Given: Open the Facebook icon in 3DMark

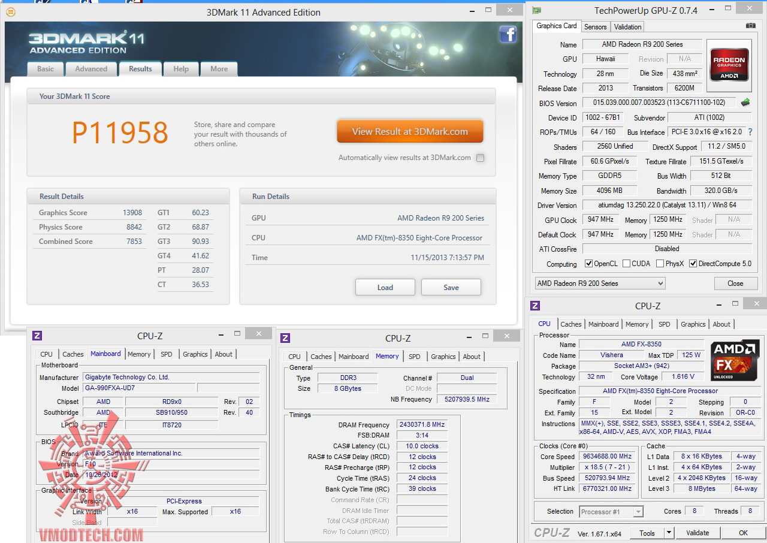Looking at the screenshot, I should click(508, 34).
